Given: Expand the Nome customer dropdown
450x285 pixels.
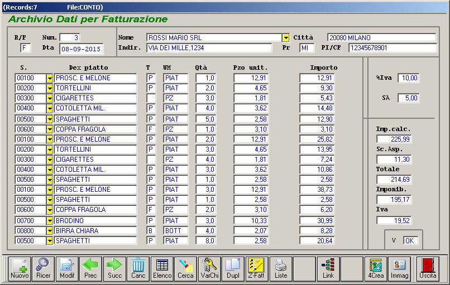Looking at the screenshot, I should 286,38.
